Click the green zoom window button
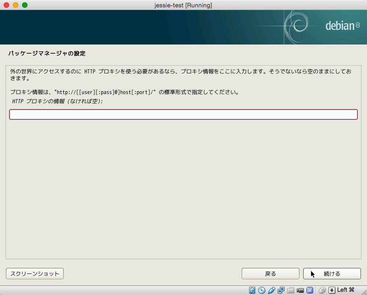Image resolution: width=367 pixels, height=295 pixels. click(25, 5)
